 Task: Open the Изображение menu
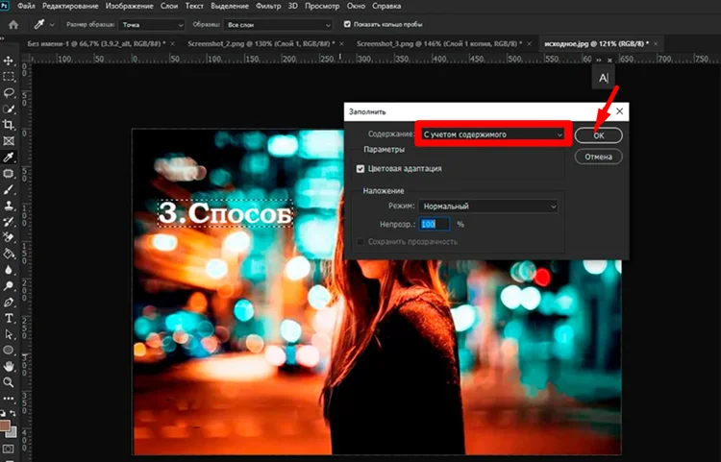pyautogui.click(x=129, y=6)
